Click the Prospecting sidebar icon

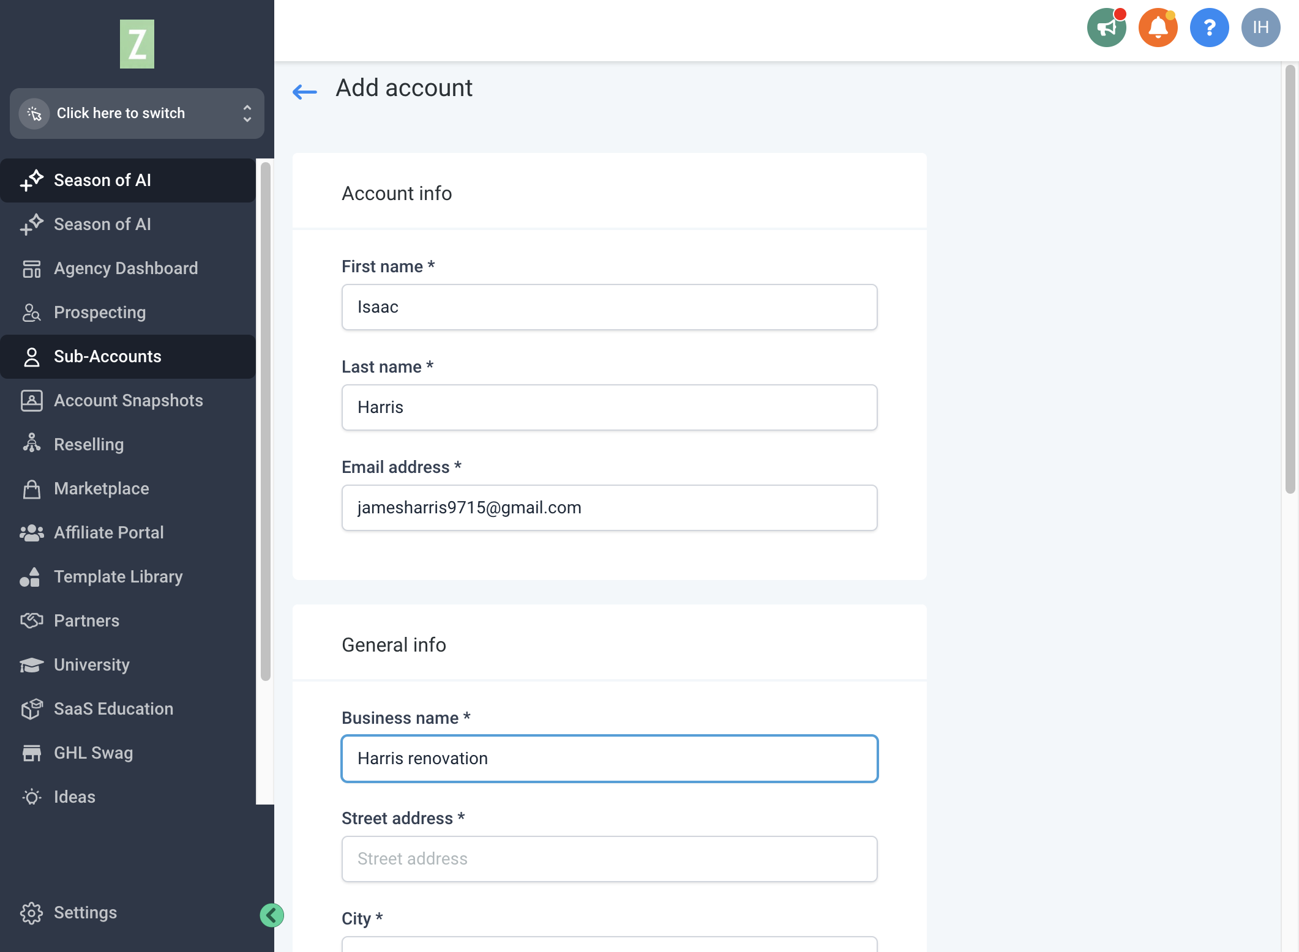31,313
